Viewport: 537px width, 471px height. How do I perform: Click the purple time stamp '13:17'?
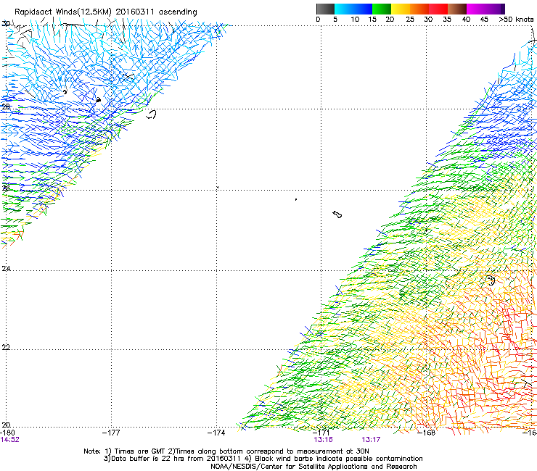[x=371, y=440]
